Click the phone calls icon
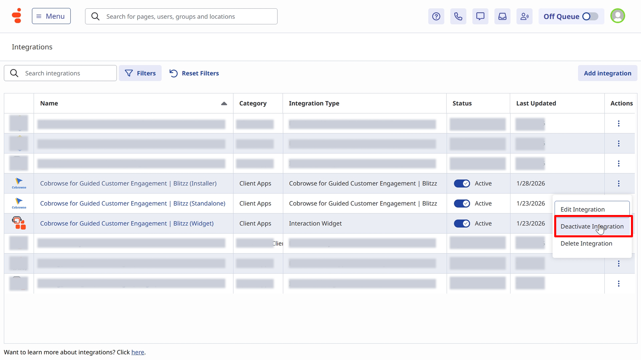641x360 pixels. pyautogui.click(x=458, y=16)
